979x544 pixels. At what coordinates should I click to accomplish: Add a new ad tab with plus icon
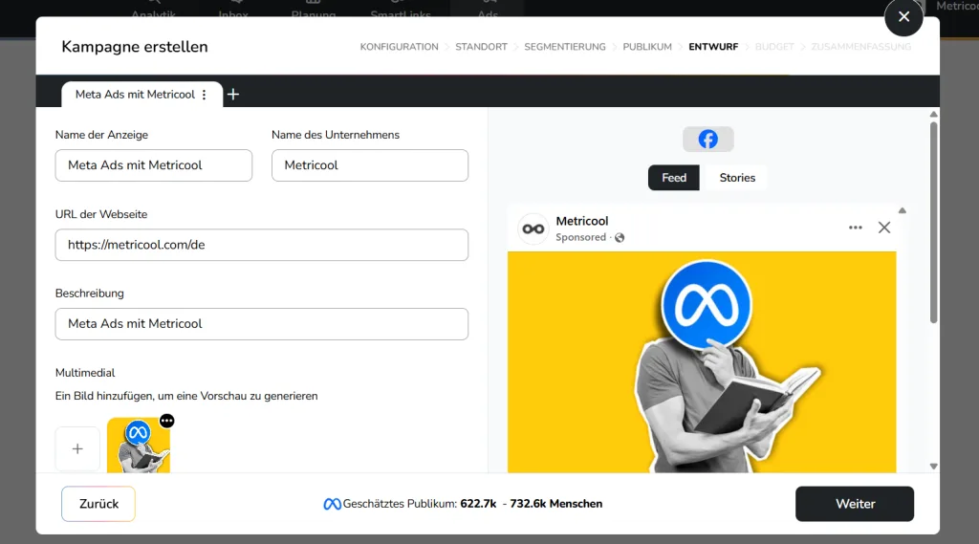coord(233,94)
